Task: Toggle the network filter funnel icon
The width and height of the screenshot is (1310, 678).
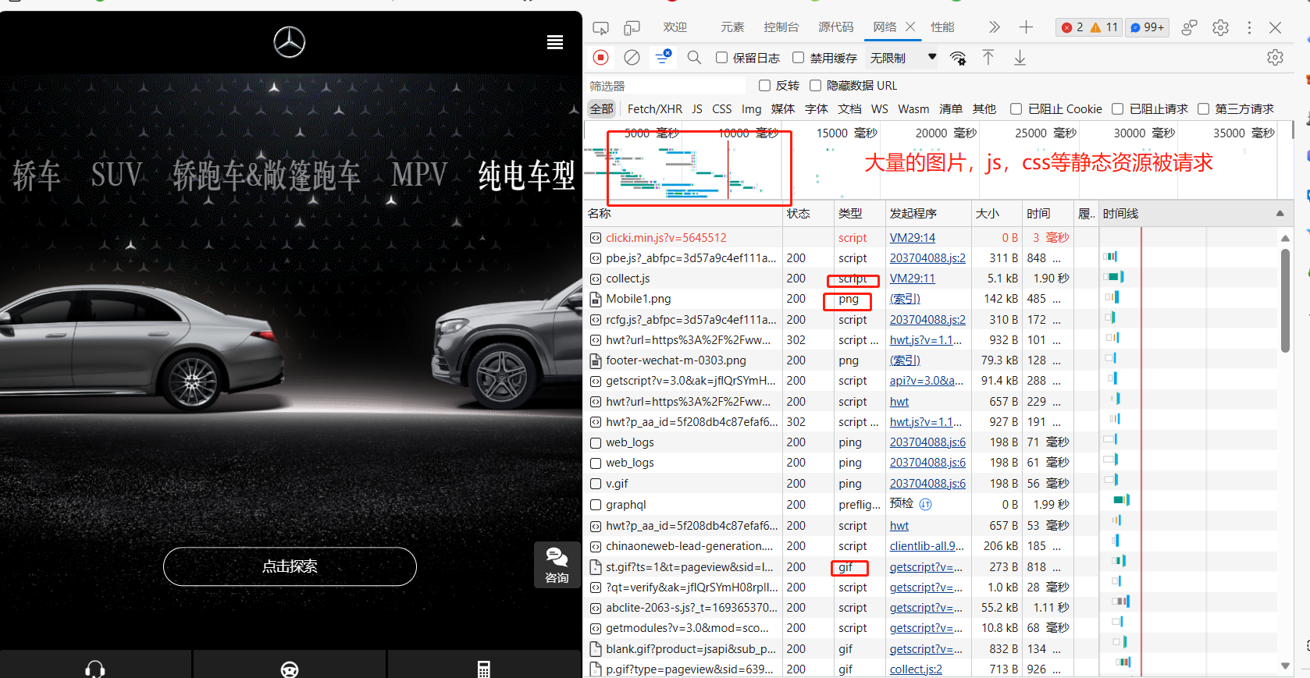Action: pyautogui.click(x=663, y=57)
